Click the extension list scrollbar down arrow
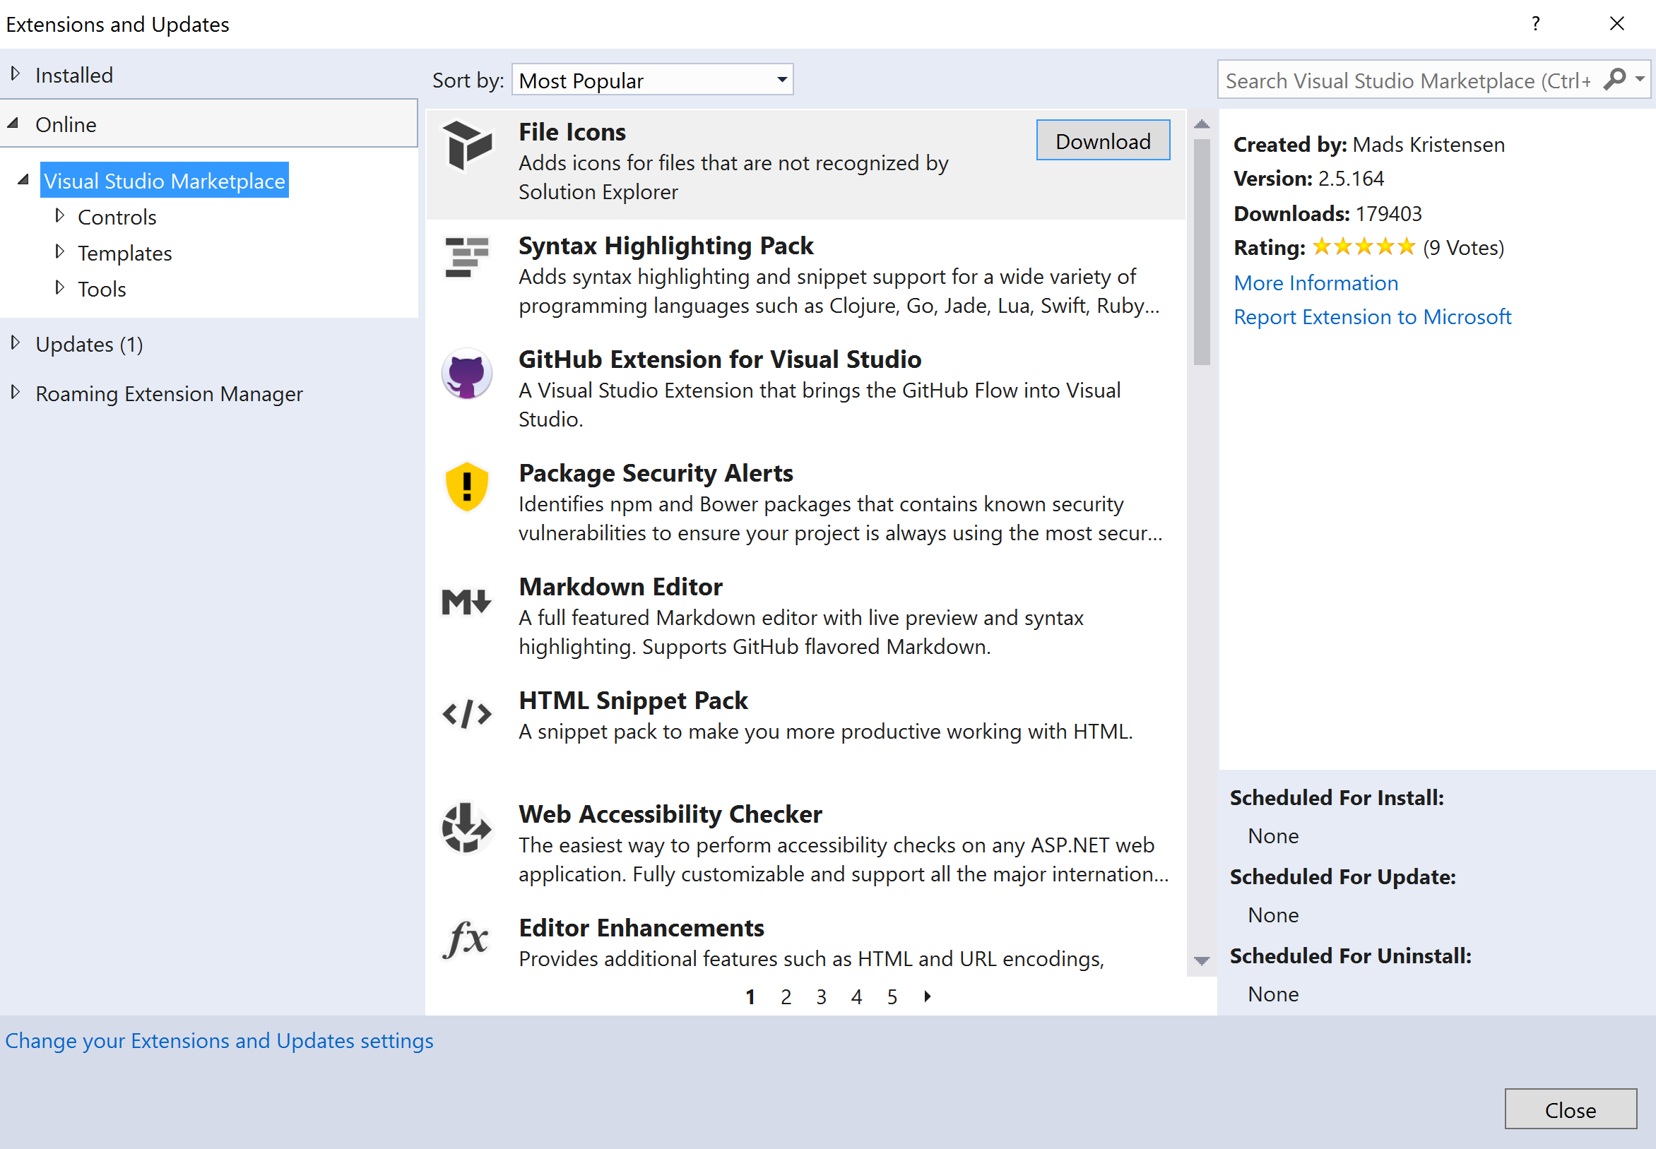1656x1149 pixels. click(1201, 961)
